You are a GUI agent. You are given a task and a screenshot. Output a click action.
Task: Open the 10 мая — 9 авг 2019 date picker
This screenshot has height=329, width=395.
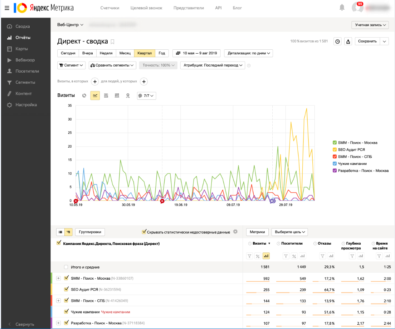[196, 53]
